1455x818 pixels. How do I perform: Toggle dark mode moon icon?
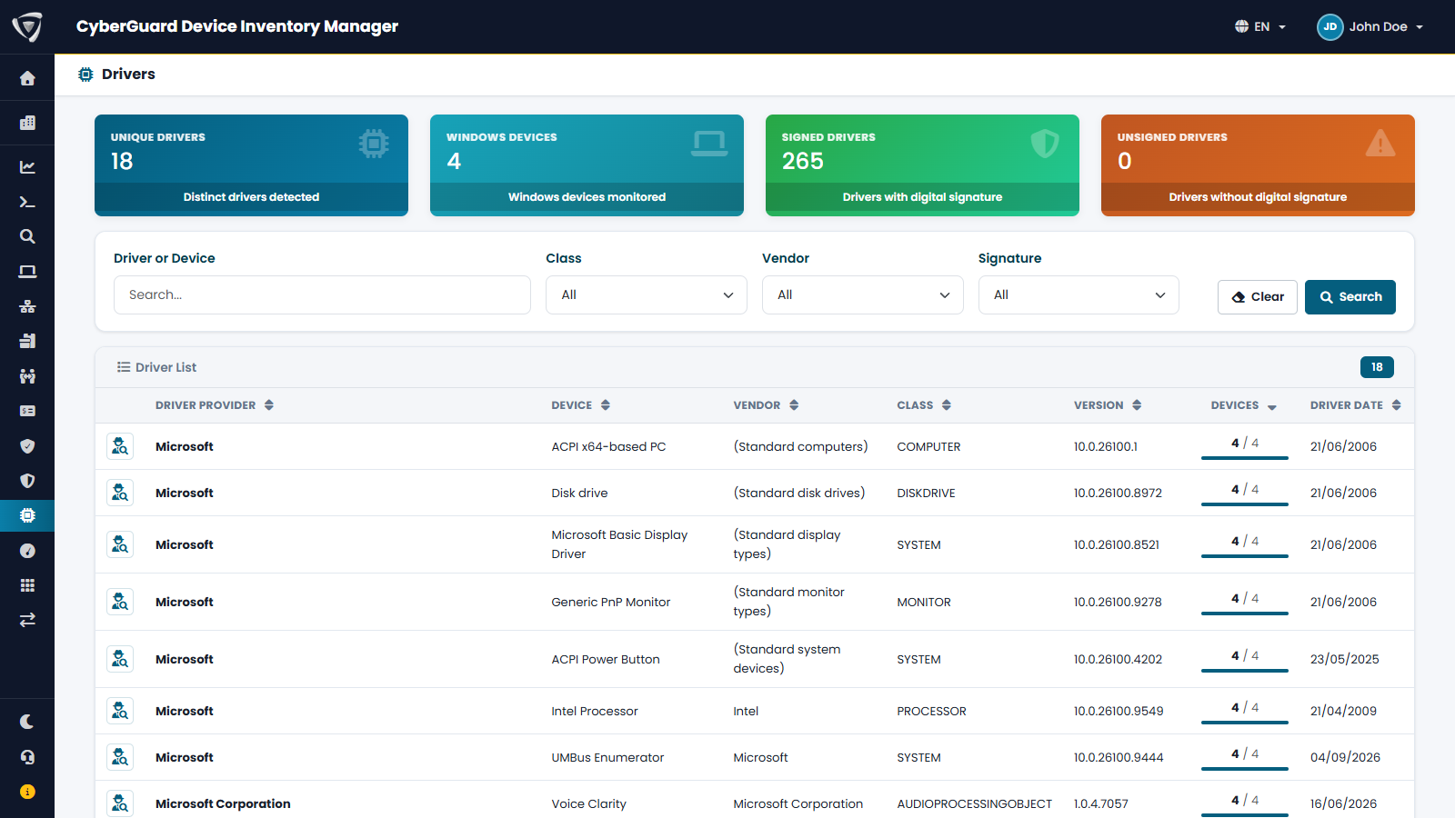pyautogui.click(x=27, y=722)
